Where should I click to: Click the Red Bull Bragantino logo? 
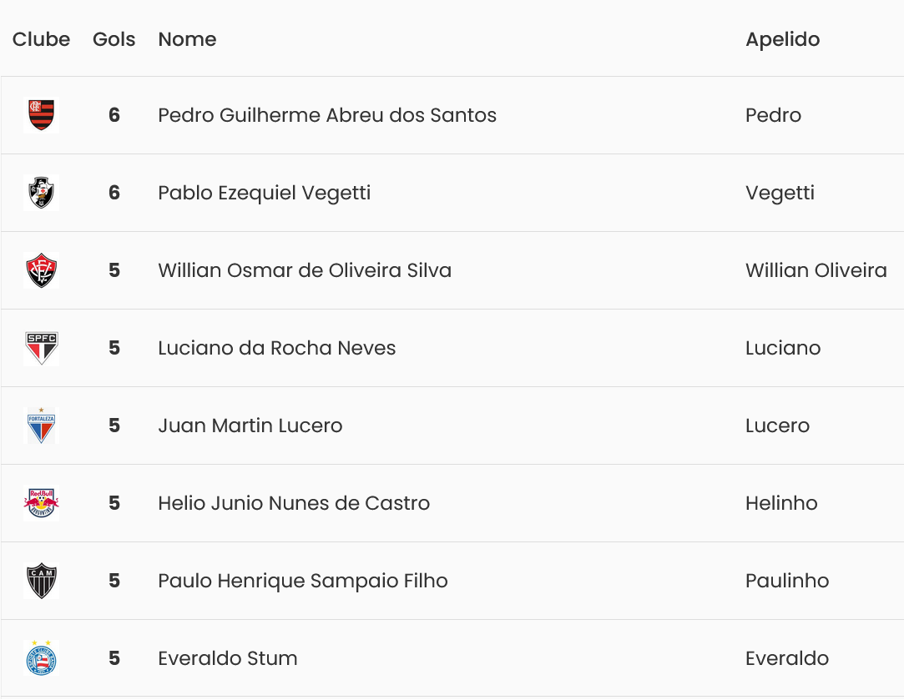[x=41, y=503]
